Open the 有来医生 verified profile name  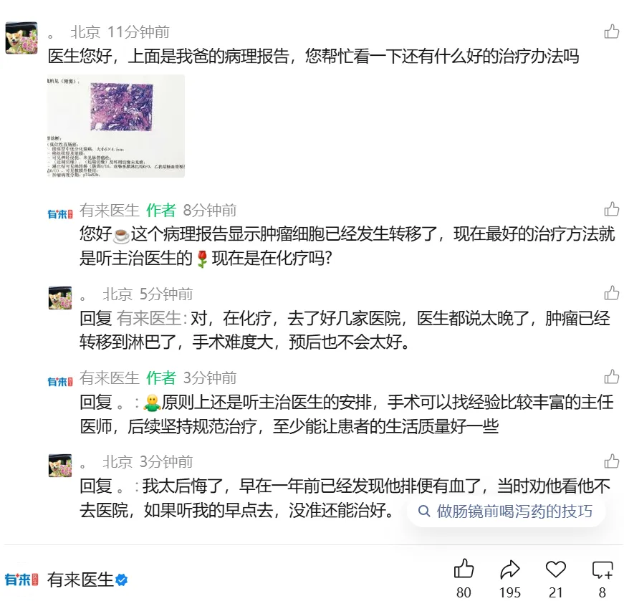click(80, 580)
